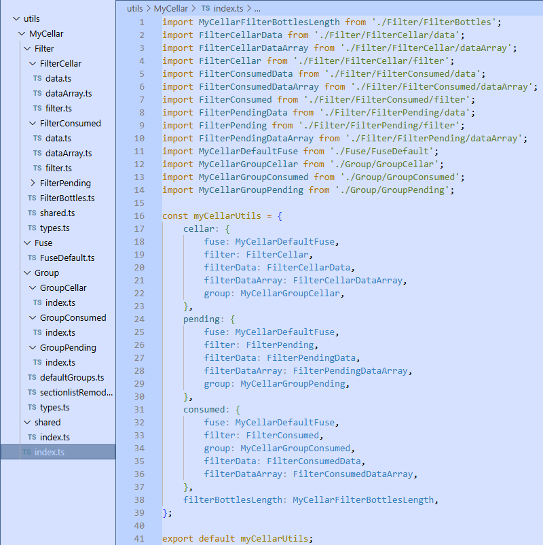Click the TS icon of the highlighted index.ts
This screenshot has height=545, width=543.
(x=26, y=453)
